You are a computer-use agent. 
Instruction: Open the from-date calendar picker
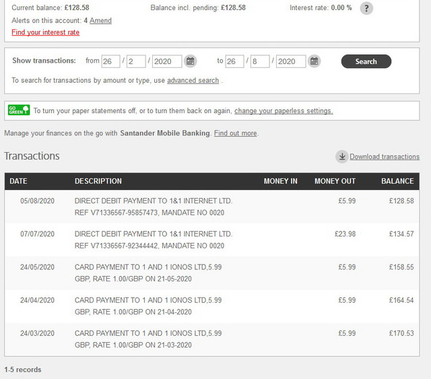(x=190, y=61)
